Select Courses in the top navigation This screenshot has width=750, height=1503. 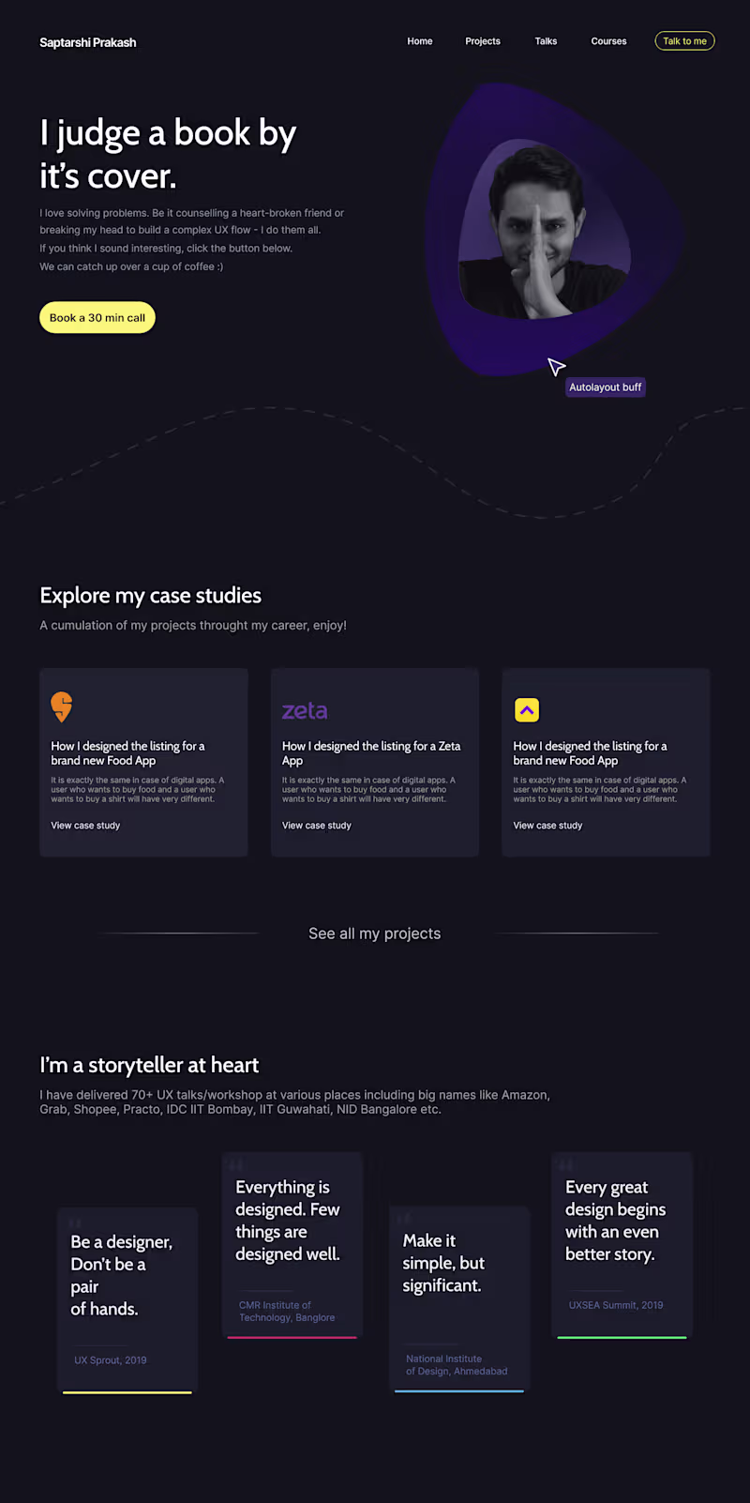(608, 41)
